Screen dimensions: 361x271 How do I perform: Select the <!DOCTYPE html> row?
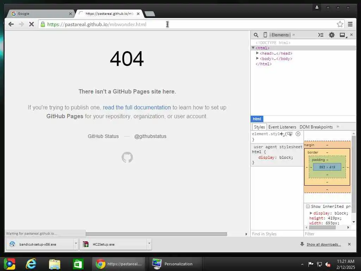point(273,43)
